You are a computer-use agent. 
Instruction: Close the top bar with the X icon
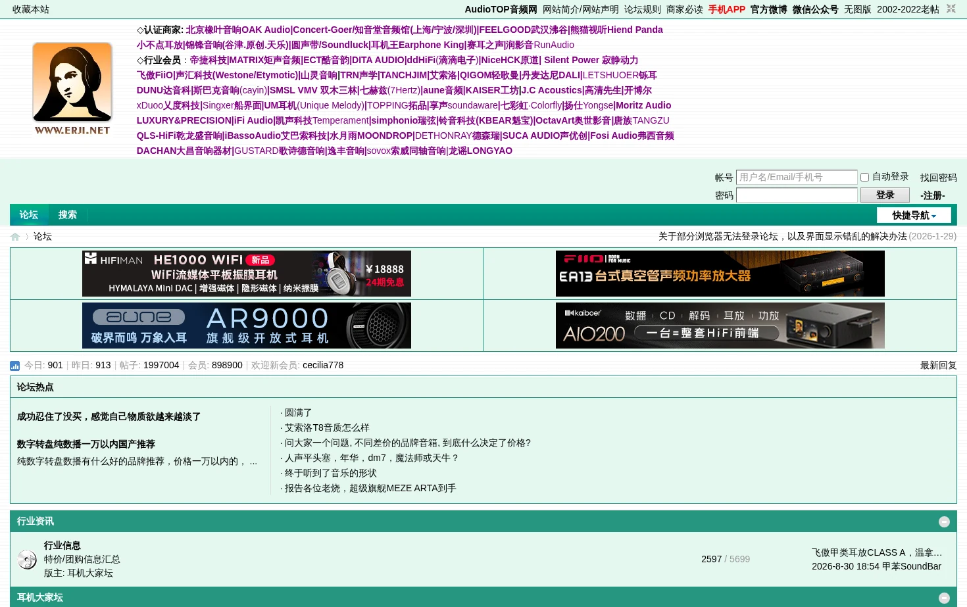pyautogui.click(x=951, y=9)
